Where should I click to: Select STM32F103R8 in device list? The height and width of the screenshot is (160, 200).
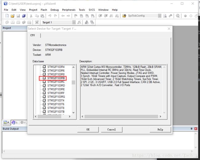point(56,74)
